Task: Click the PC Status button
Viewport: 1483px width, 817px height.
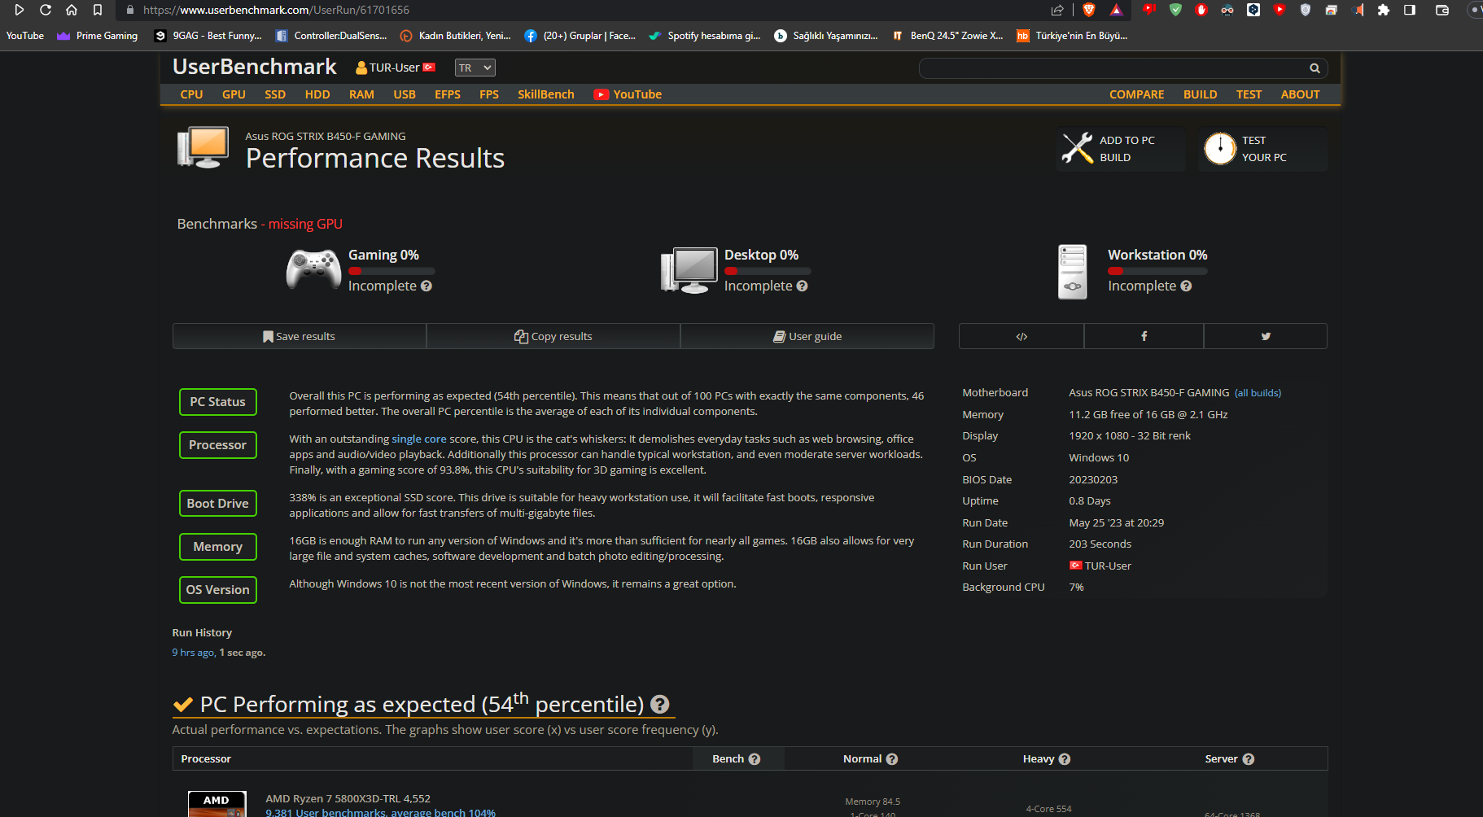Action: (218, 402)
